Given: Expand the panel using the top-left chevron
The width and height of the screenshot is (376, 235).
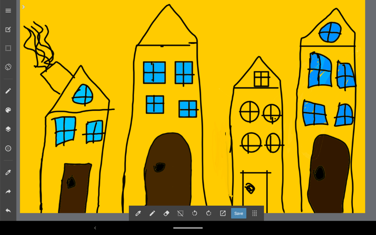Looking at the screenshot, I should (x=23, y=7).
